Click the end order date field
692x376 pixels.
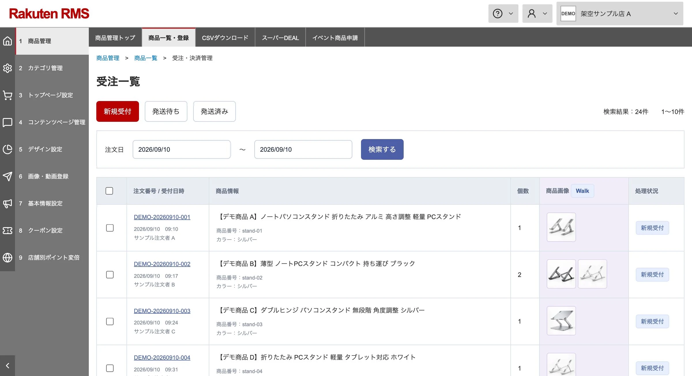click(303, 149)
